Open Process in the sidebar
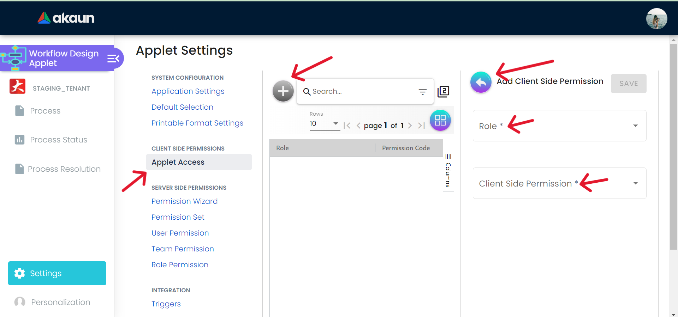The image size is (678, 317). [45, 111]
